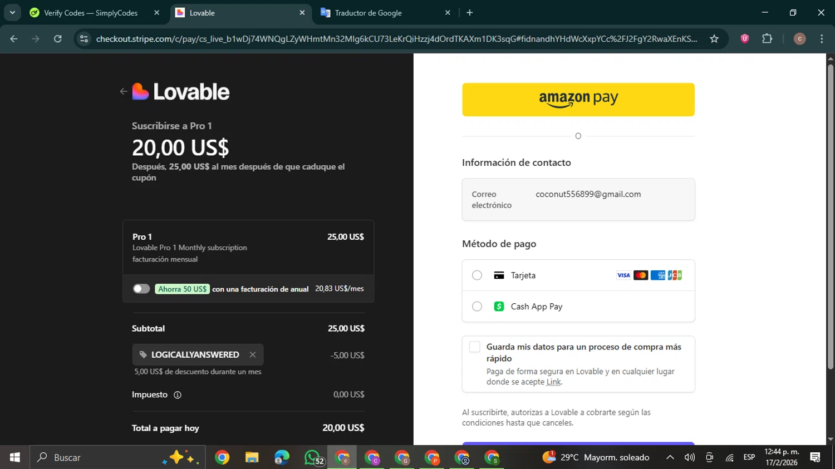The width and height of the screenshot is (835, 469).
Task: Click the Stripe checkout URL address bar
Action: (x=396, y=39)
